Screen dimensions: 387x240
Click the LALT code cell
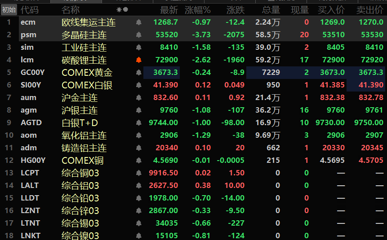(x=30, y=186)
